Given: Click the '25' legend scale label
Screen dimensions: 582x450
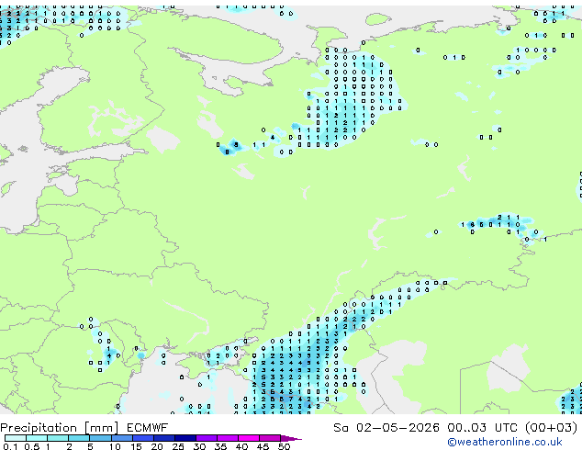Looking at the screenshot, I should 178,446.
